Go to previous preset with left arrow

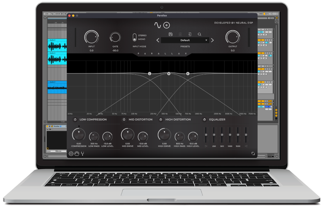click(158, 40)
